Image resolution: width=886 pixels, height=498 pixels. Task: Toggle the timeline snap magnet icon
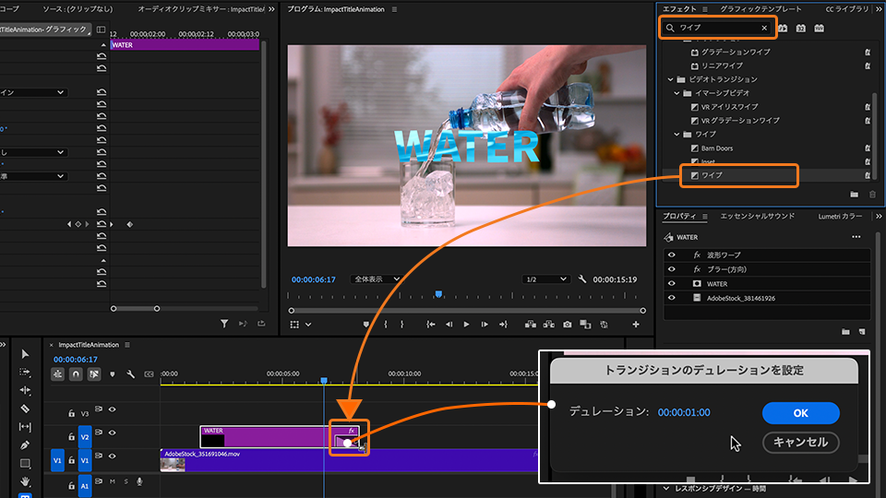coord(76,373)
